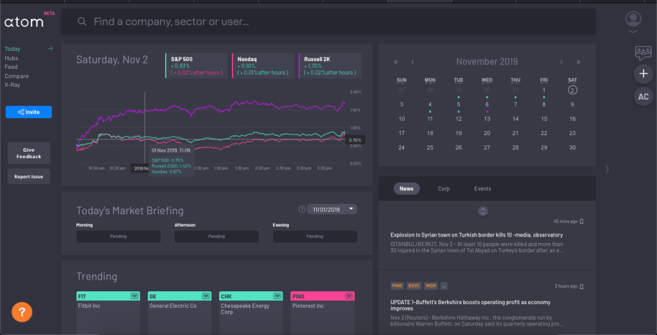Open the user profile icon
Viewport: 657px width, 335px height.
point(633,21)
